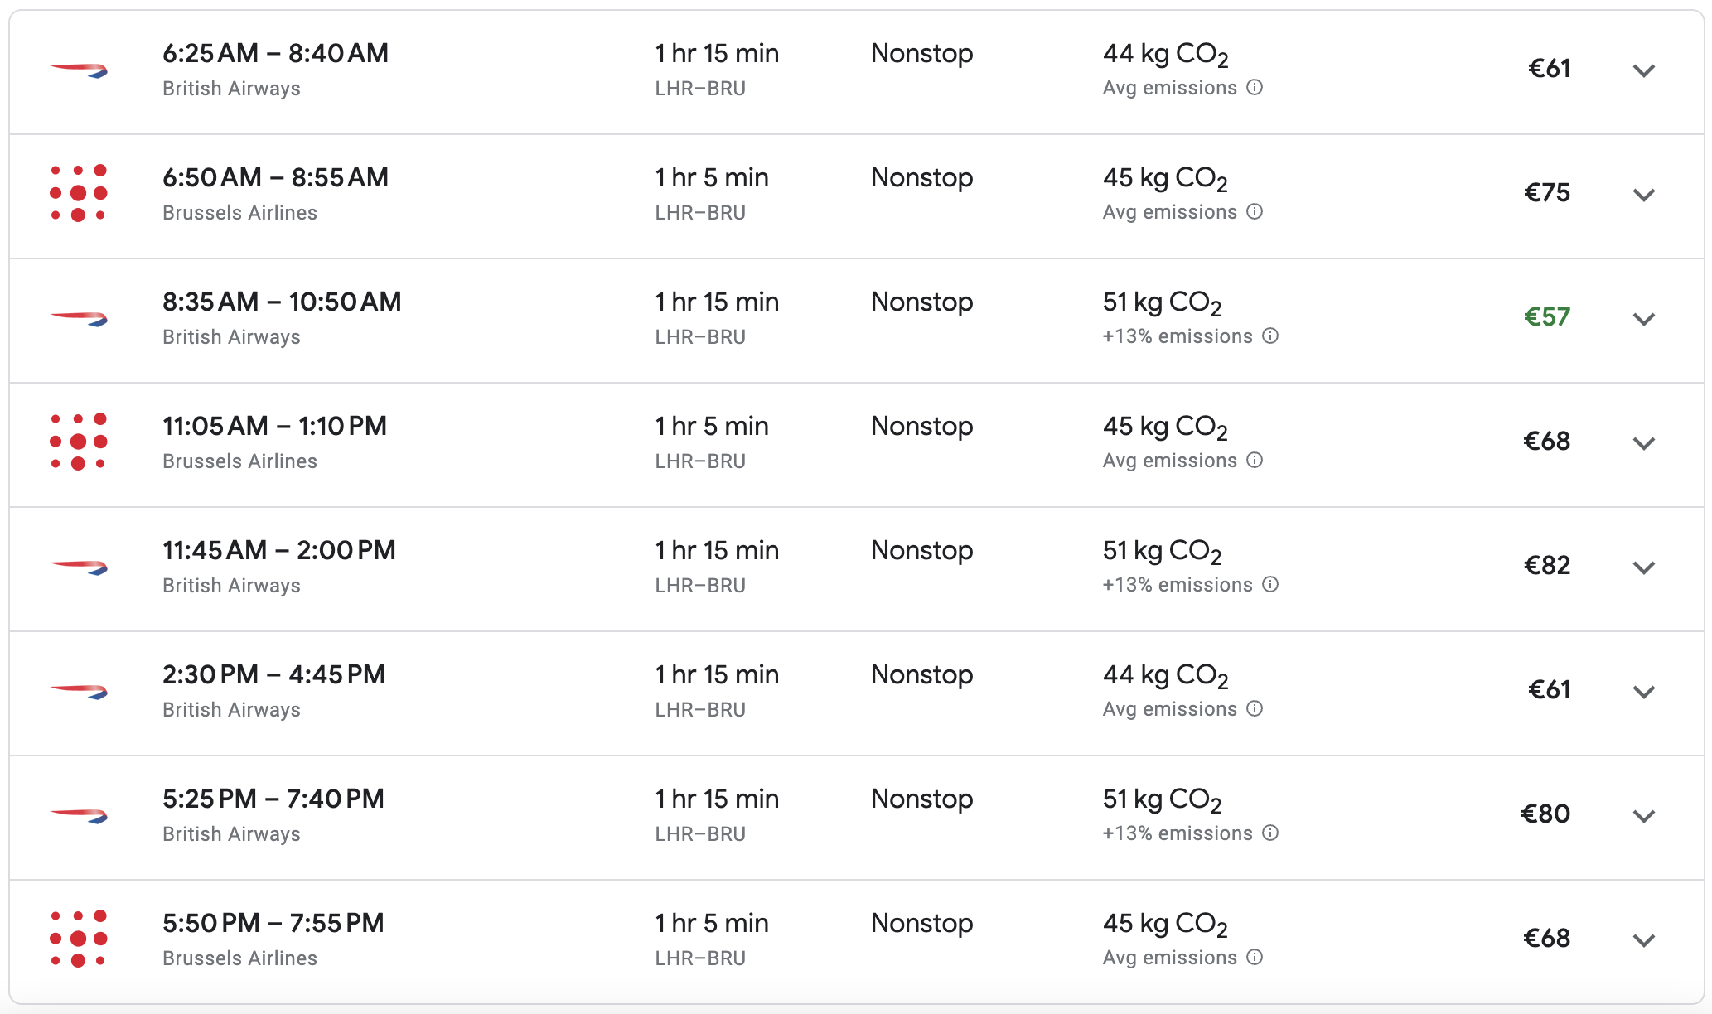Viewport: 1712px width, 1014px height.
Task: Expand the 2:30 PM British Airways flight row
Action: tap(1643, 692)
